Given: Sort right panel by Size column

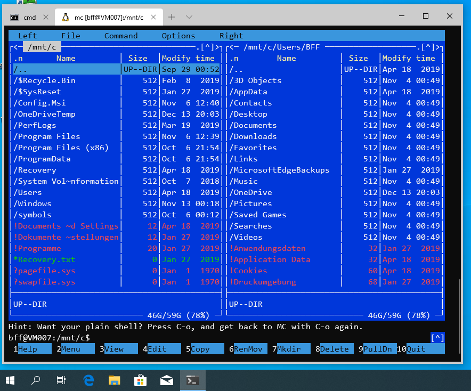Looking at the screenshot, I should (359, 58).
